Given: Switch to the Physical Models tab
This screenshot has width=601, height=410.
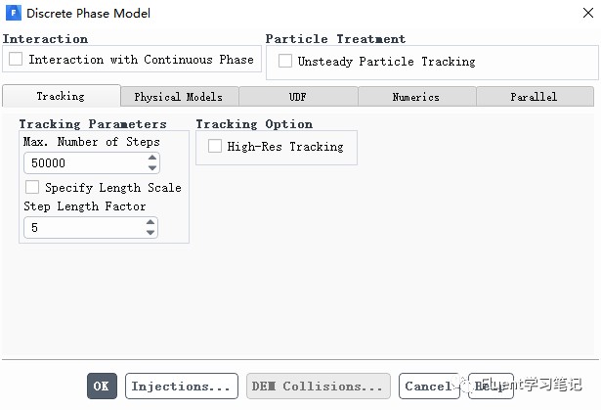Looking at the screenshot, I should click(x=179, y=97).
